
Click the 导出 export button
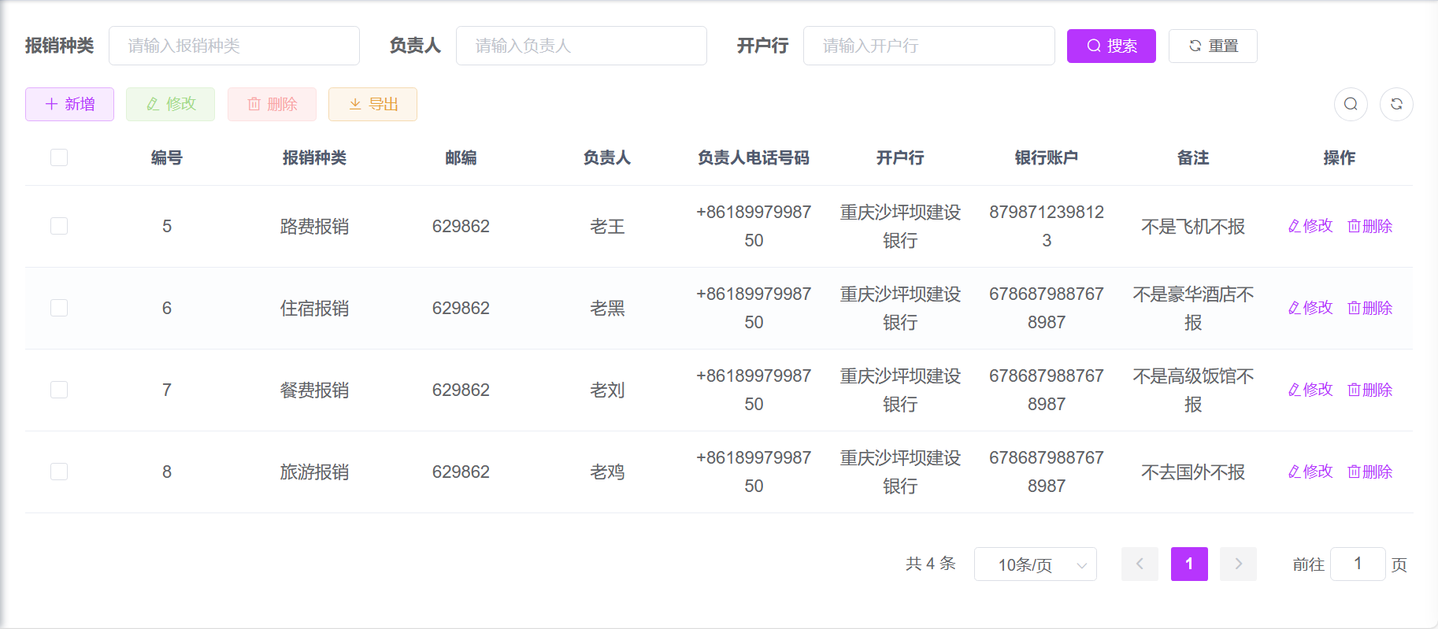372,104
